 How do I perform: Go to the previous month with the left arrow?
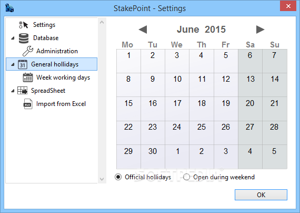(143, 30)
